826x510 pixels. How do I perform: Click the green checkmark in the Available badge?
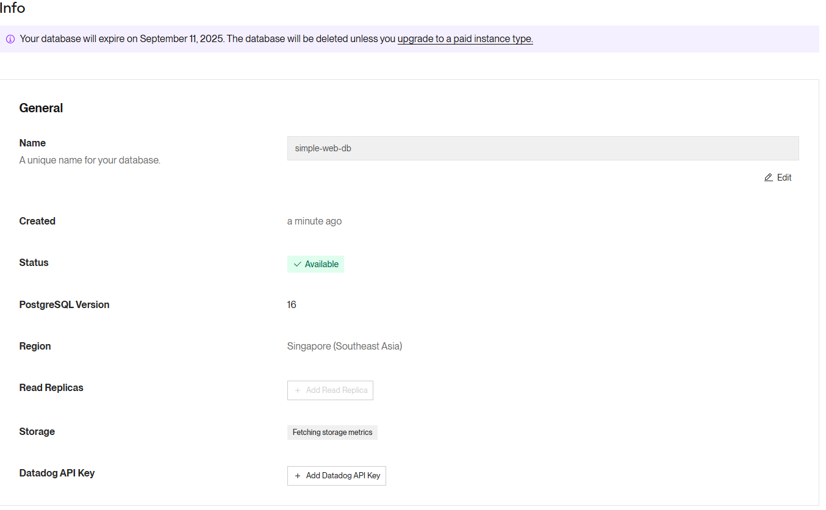pyautogui.click(x=297, y=264)
